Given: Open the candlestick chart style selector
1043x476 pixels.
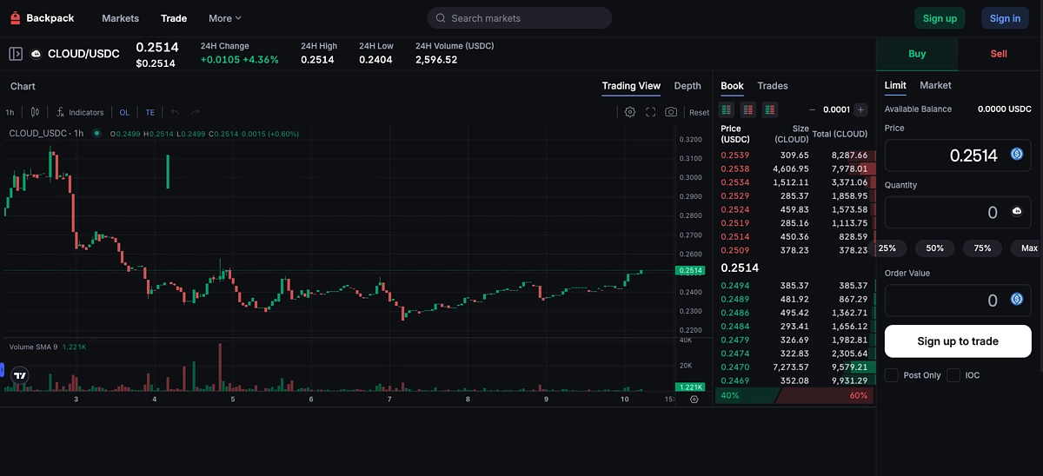Looking at the screenshot, I should tap(35, 112).
